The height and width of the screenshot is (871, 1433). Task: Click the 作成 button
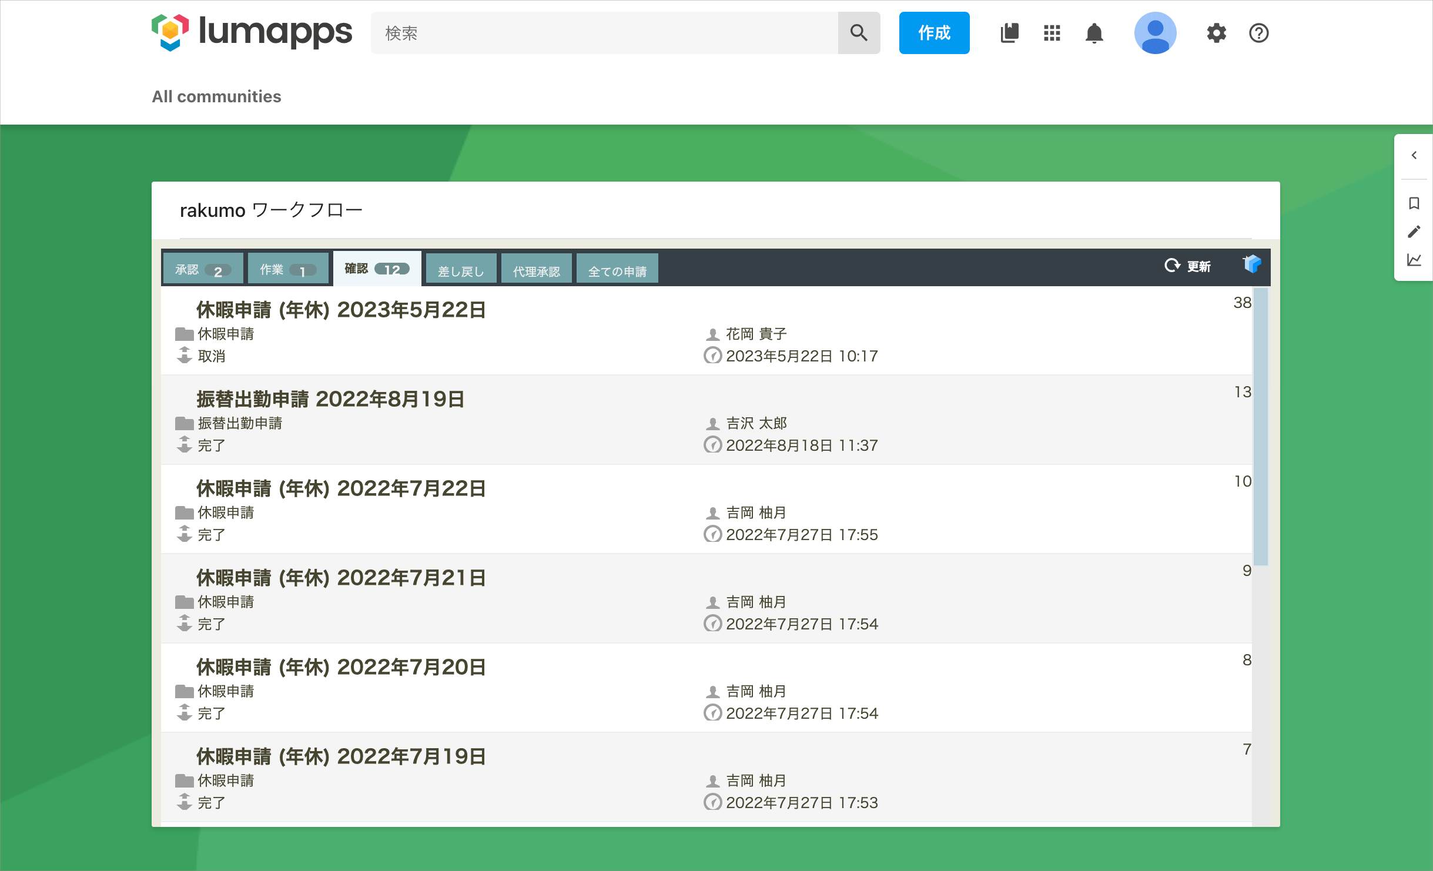tap(934, 33)
